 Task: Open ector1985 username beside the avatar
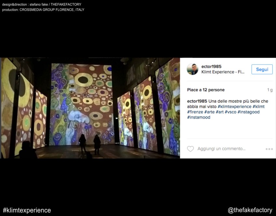click(211, 67)
